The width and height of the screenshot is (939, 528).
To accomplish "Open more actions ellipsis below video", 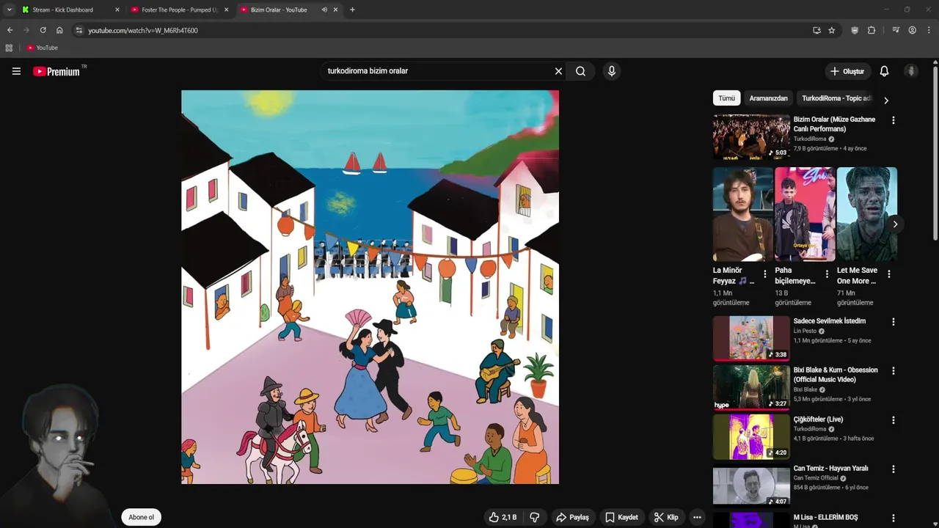I will click(697, 517).
